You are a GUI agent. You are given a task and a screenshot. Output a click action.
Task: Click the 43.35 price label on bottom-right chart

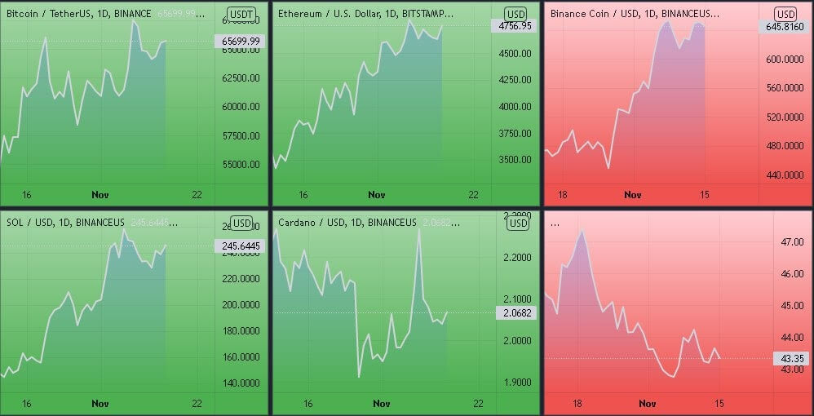point(789,358)
